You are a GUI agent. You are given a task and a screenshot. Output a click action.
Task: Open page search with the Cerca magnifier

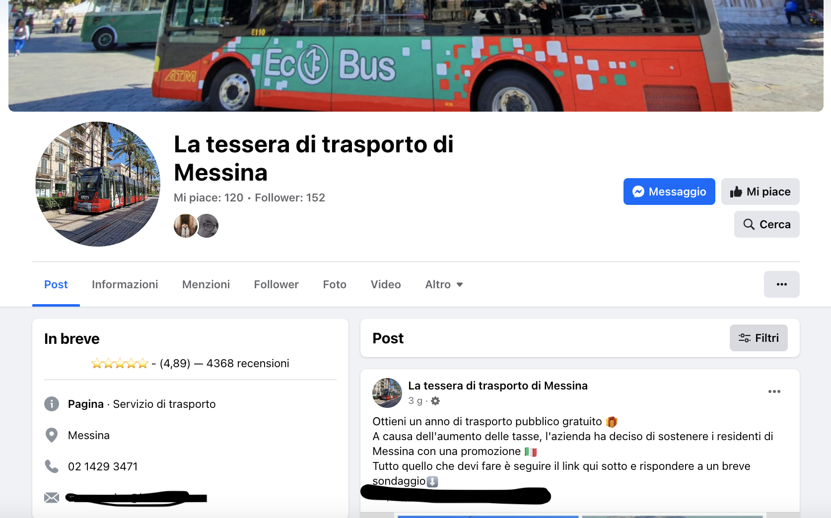pyautogui.click(x=766, y=224)
